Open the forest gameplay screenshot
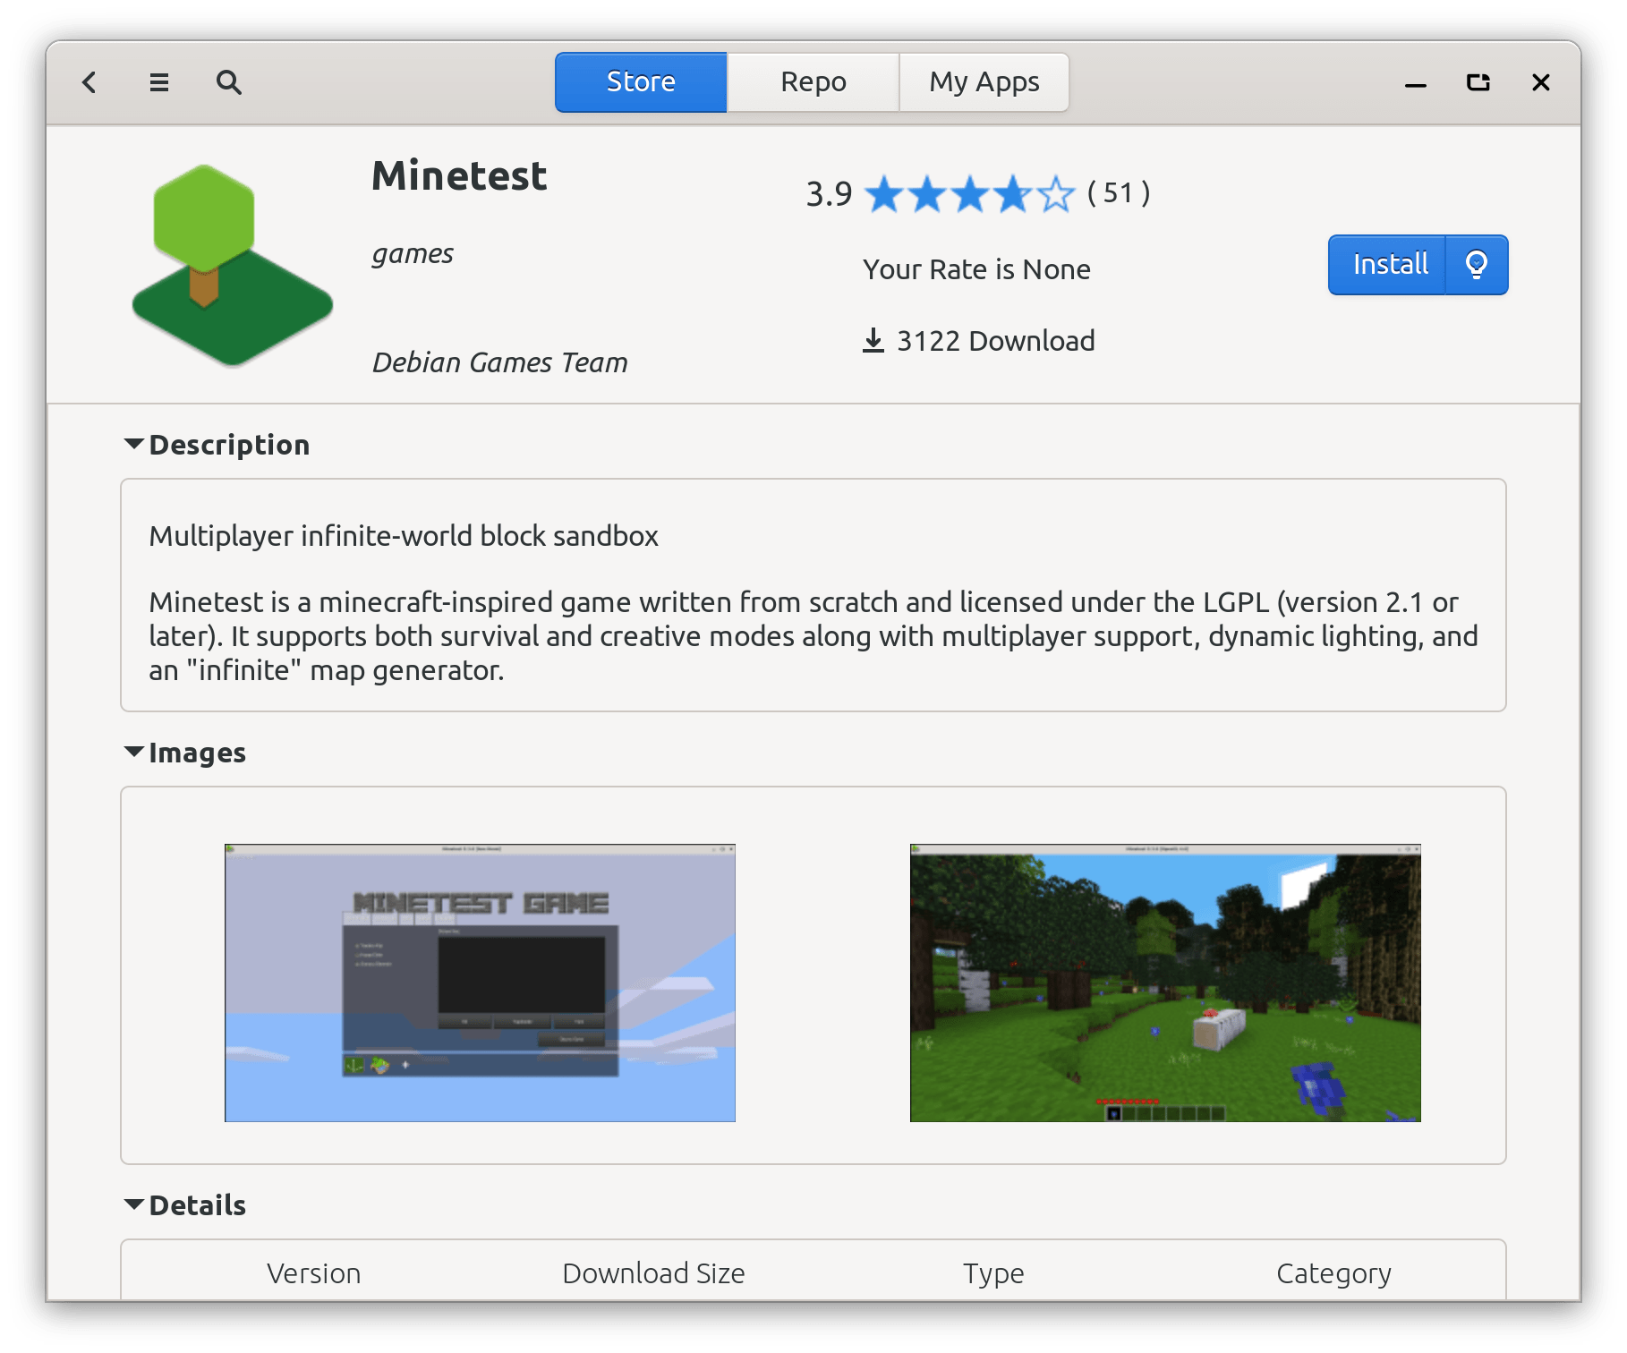This screenshot has width=1627, height=1353. [1165, 983]
